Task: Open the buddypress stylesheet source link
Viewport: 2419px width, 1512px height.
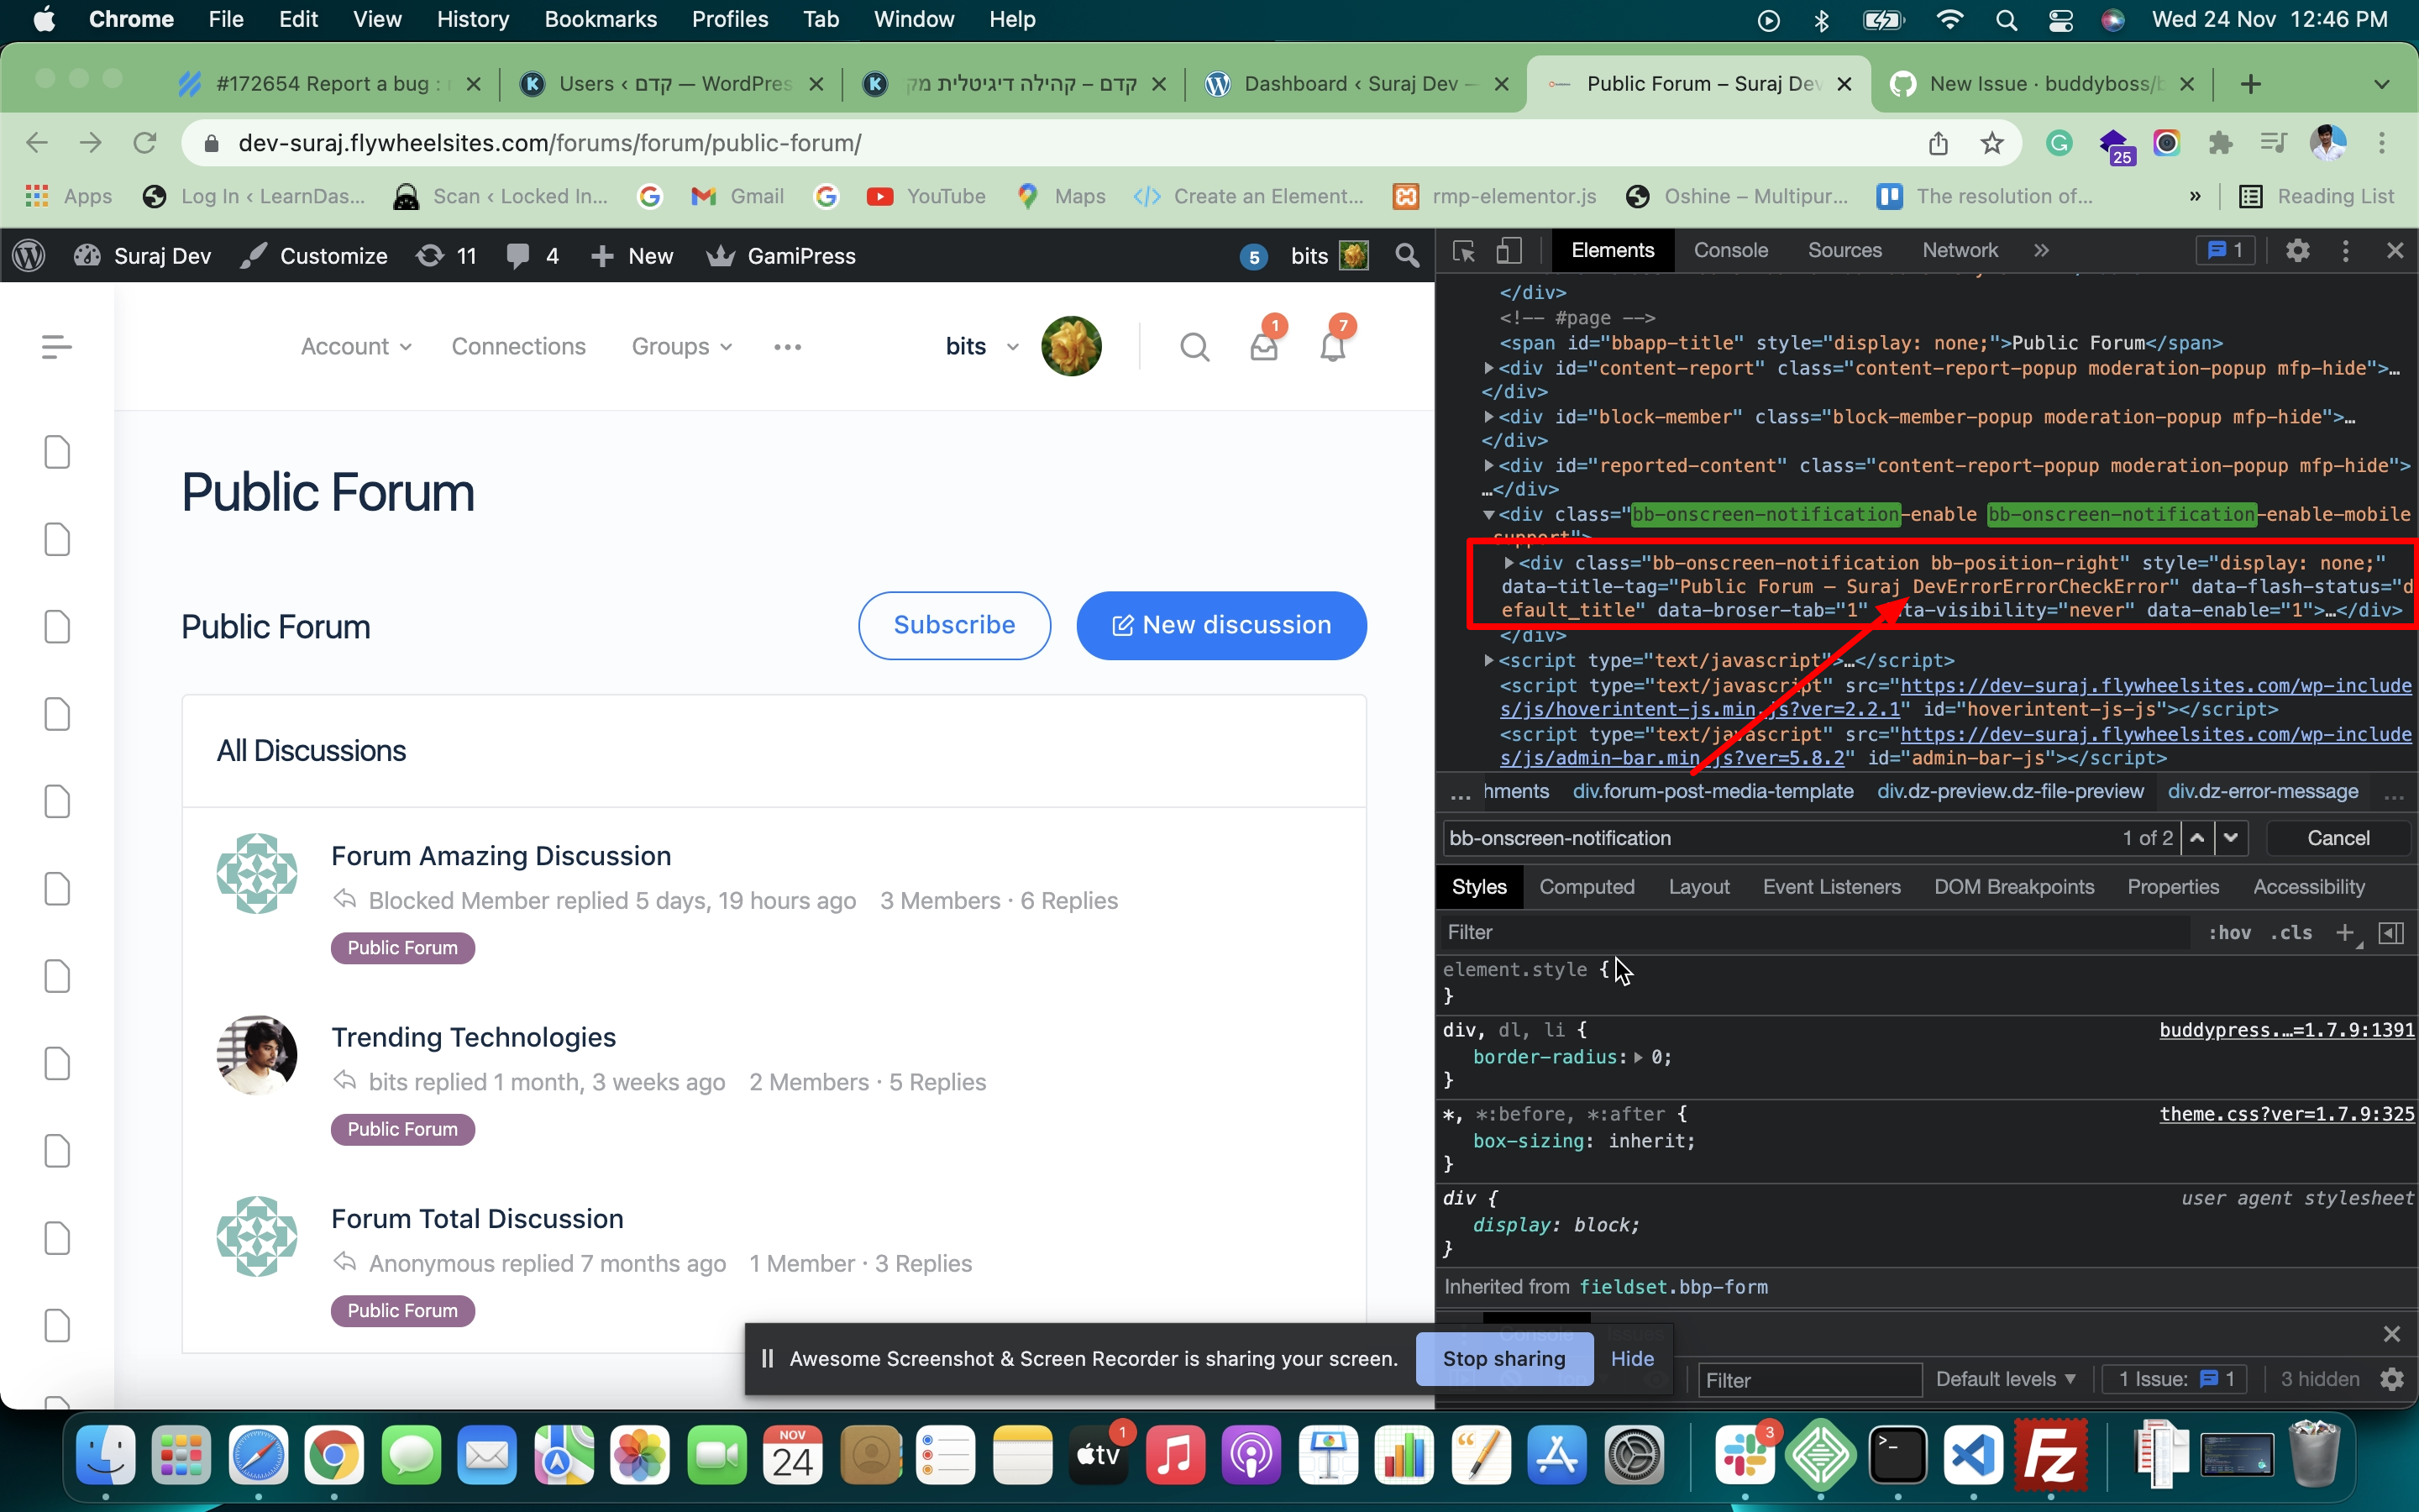Action: pos(2287,1030)
